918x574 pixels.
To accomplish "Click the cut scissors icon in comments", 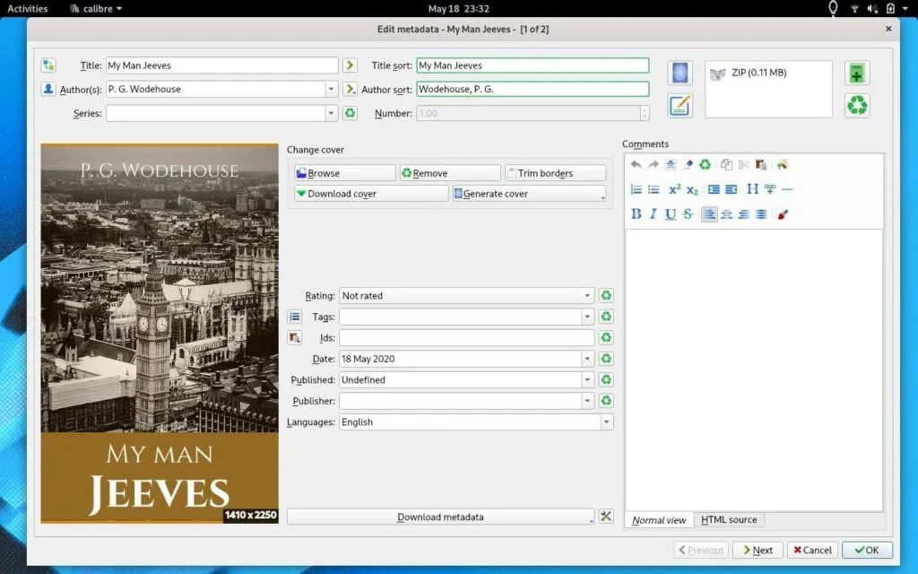I will tap(743, 165).
